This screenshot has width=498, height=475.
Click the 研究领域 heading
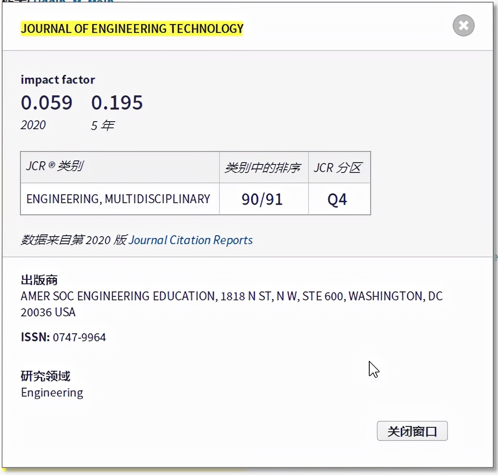(45, 376)
